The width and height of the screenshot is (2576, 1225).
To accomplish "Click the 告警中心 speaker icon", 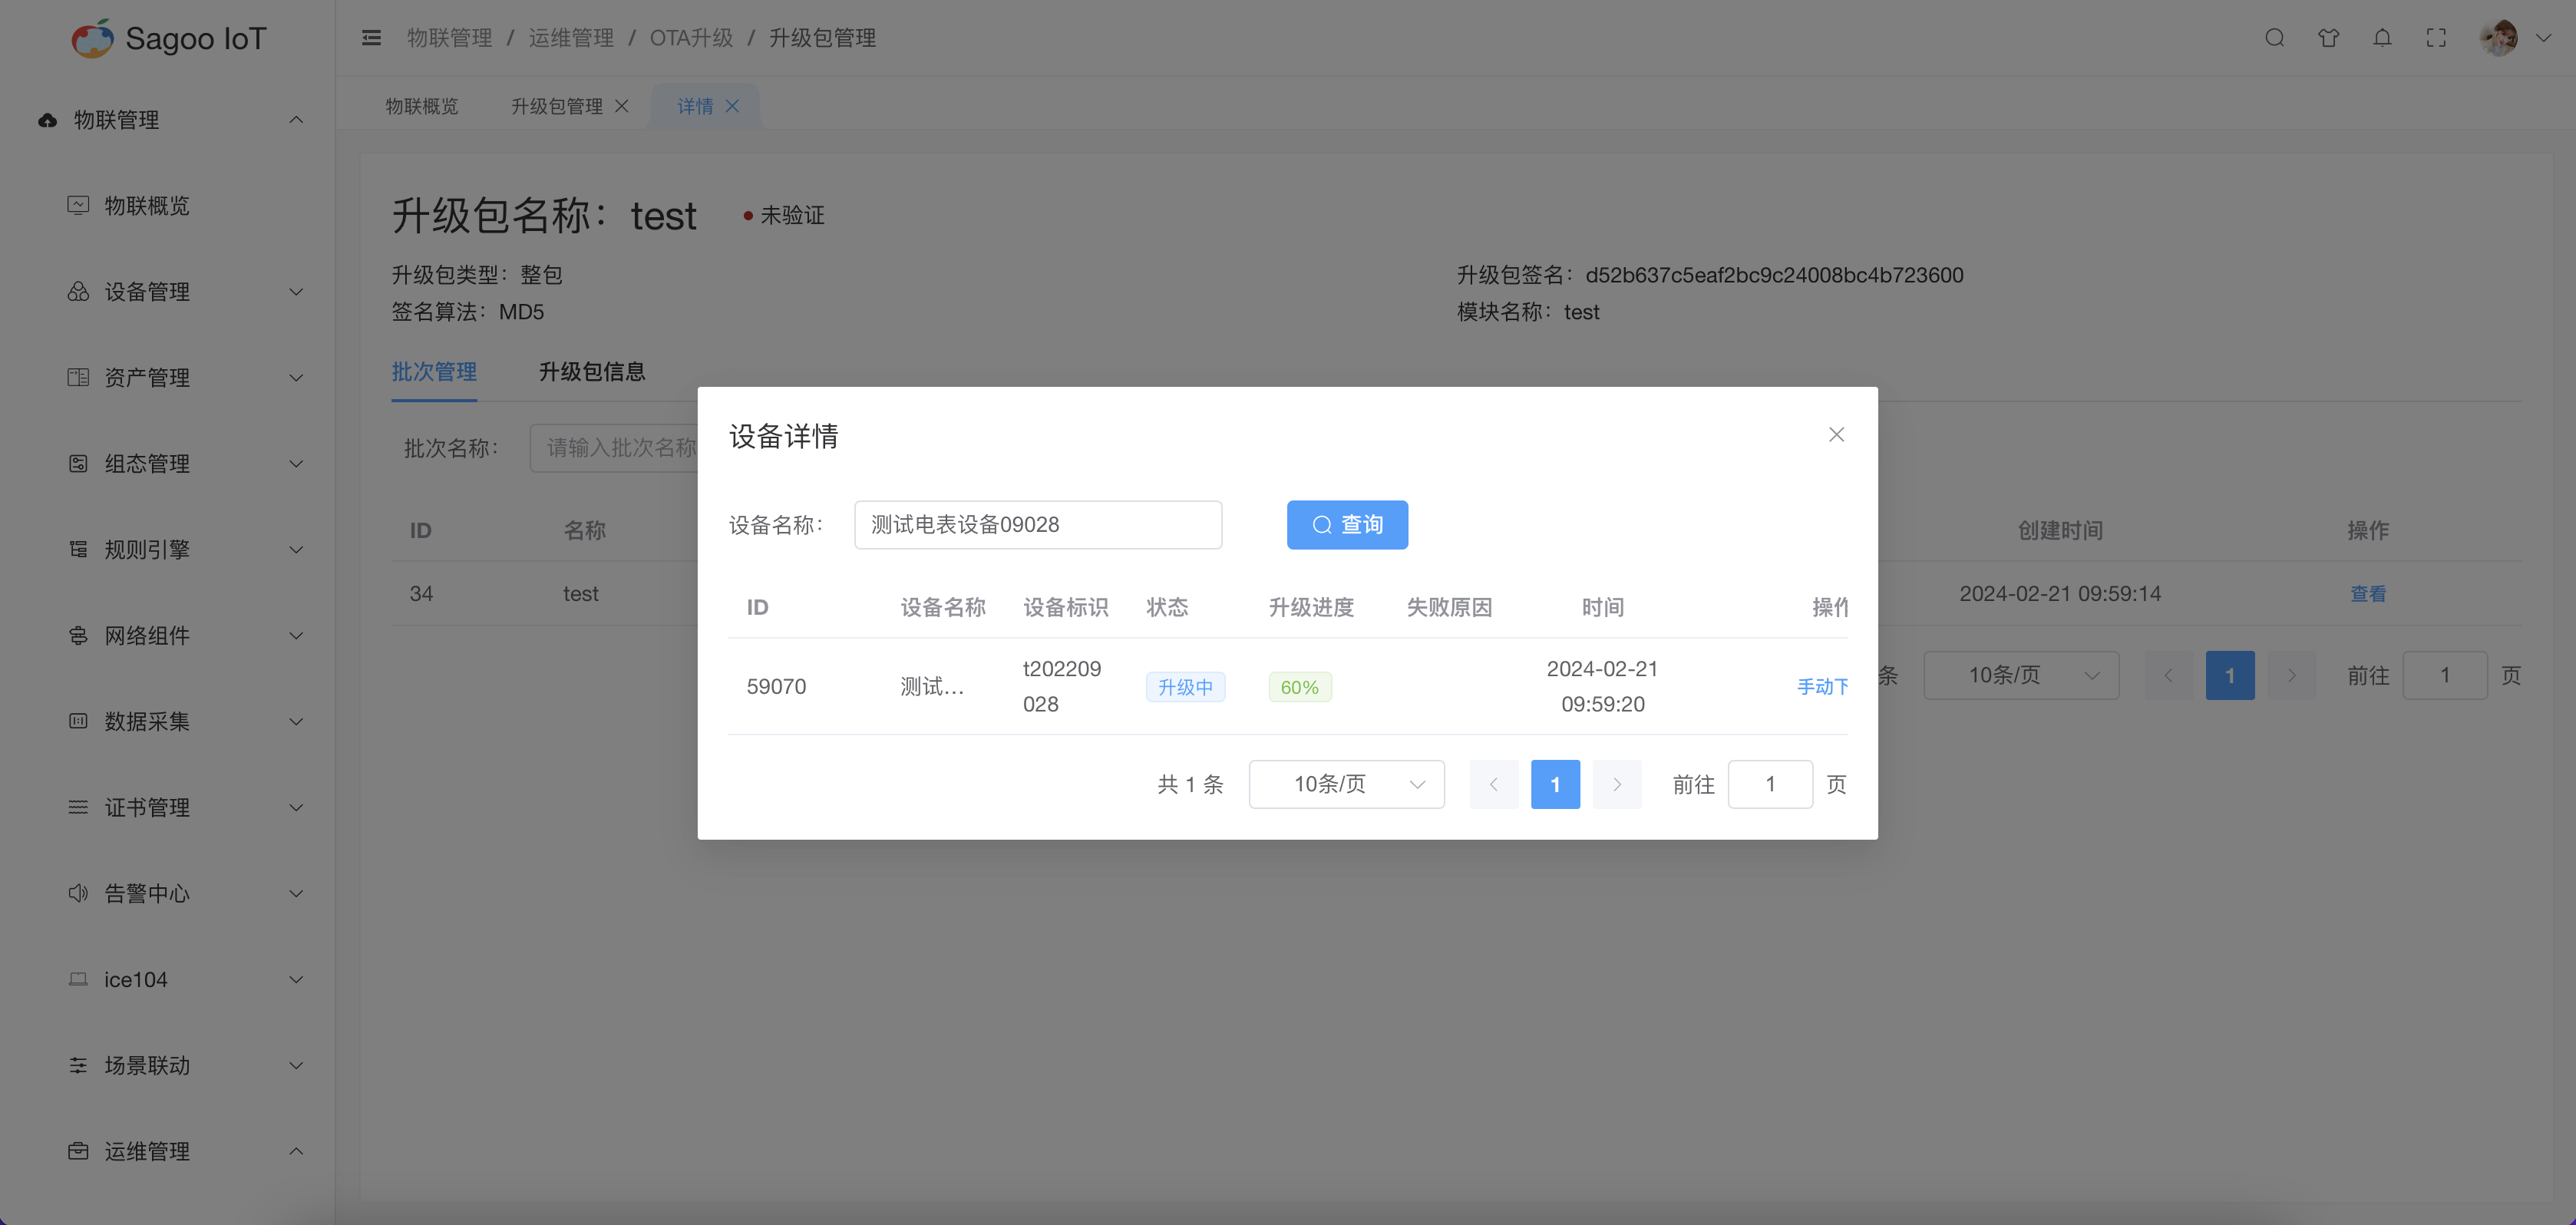I will point(78,893).
